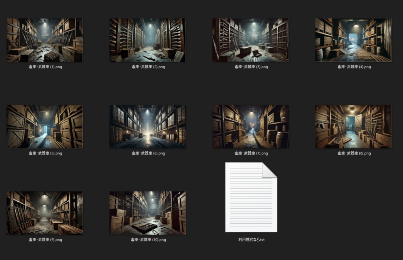The width and height of the screenshot is (403, 260).
Task: Select thumbnail of 倉庫・武器庫 (5).png
Action: coord(44,126)
